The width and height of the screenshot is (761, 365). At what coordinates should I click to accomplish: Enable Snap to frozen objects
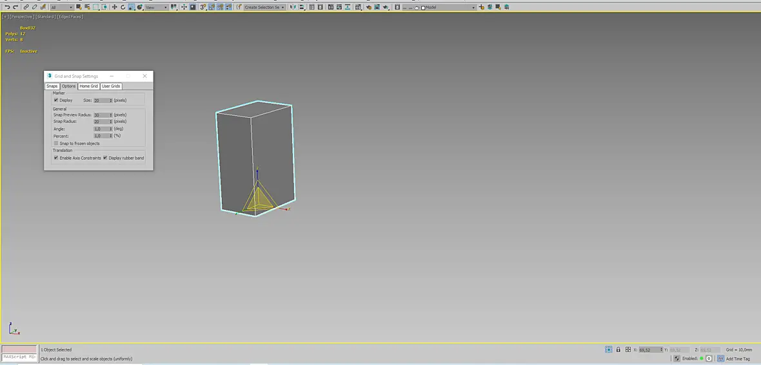[56, 144]
